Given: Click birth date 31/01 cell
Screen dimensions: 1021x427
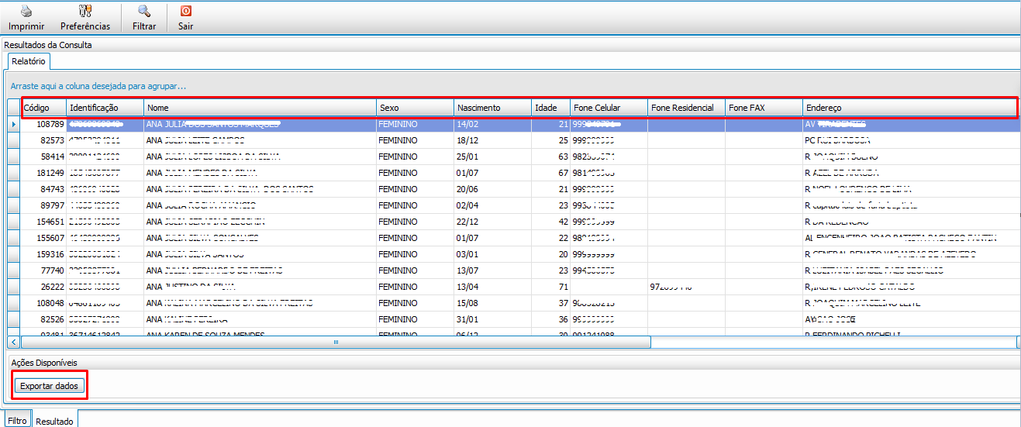Looking at the screenshot, I should pos(492,319).
